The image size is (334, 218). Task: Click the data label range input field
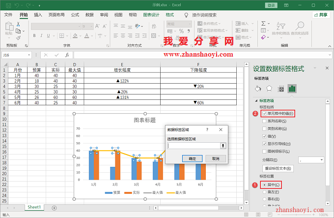click(x=194, y=146)
